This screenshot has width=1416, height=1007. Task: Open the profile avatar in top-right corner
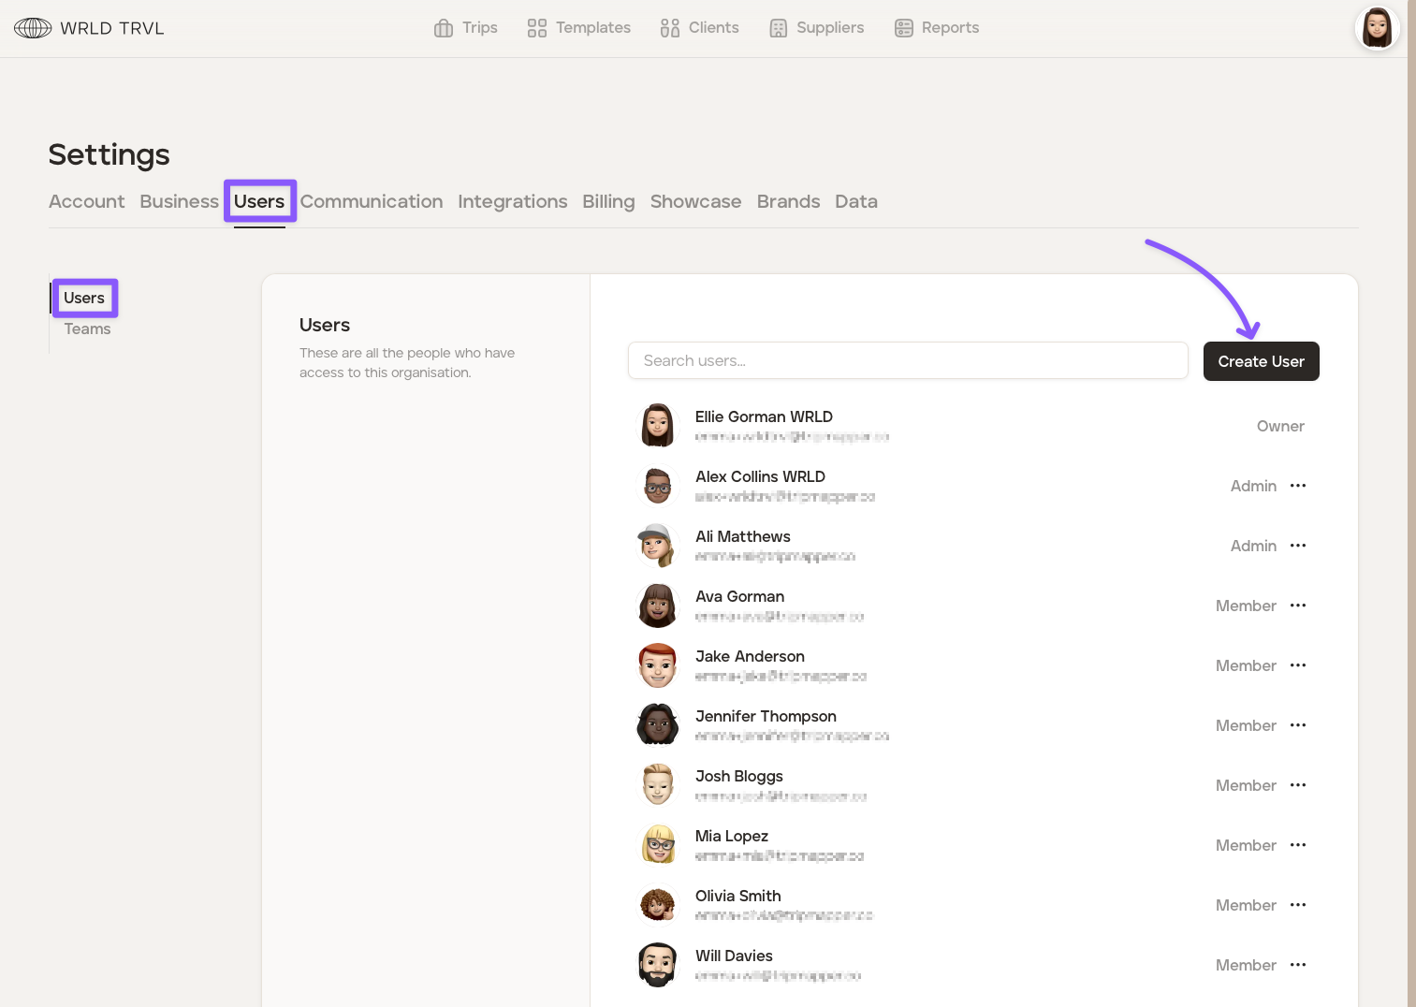coord(1377,28)
